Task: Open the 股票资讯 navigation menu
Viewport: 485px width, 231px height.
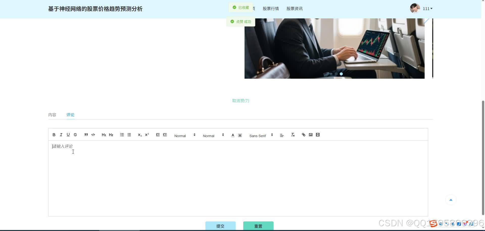Action: coord(295,9)
